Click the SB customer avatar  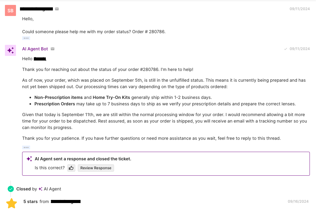point(10,10)
